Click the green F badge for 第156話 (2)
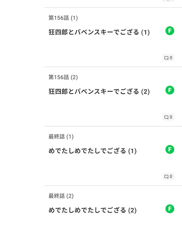This screenshot has height=228, width=182. tap(170, 90)
